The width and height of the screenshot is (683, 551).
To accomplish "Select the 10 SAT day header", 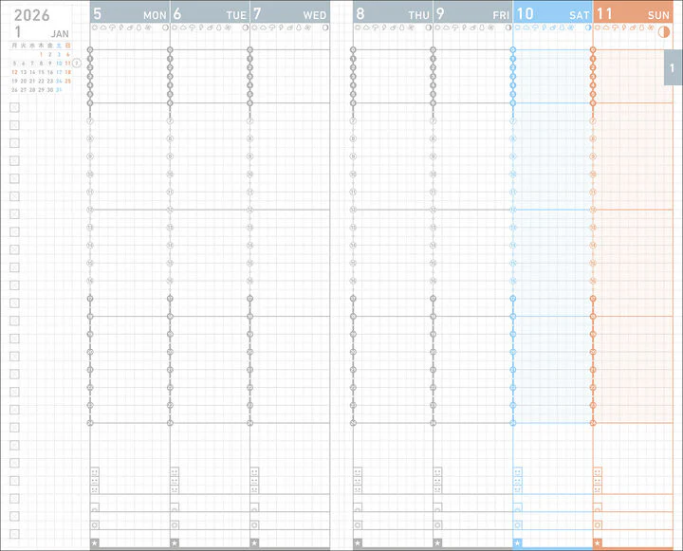I will pos(553,13).
